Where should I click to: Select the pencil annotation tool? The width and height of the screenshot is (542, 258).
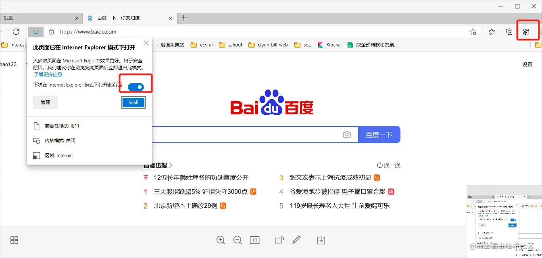297,240
